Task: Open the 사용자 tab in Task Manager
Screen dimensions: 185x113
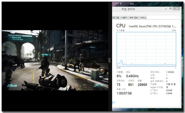Action: pos(124,18)
